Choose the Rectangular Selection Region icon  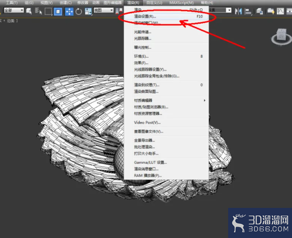48,11
